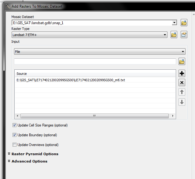Viewport: 195px width, 179px height.
Task: Open the Input File type dropdown
Action: point(100,52)
